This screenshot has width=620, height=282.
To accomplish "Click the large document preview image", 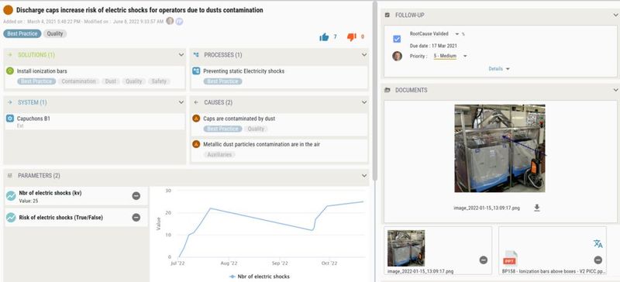I will (x=500, y=148).
